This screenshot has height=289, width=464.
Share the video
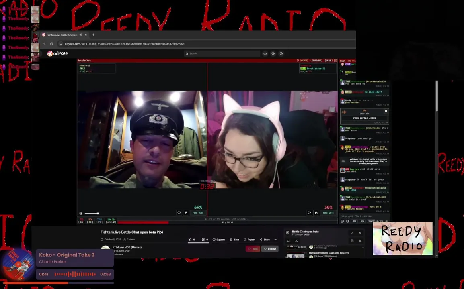click(265, 240)
